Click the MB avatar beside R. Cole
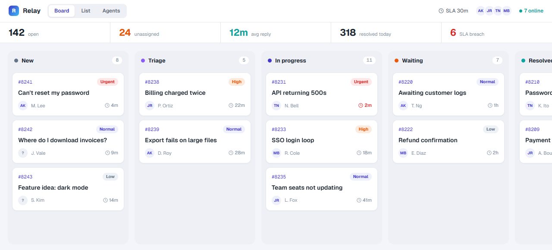This screenshot has height=250, width=552. 276,153
